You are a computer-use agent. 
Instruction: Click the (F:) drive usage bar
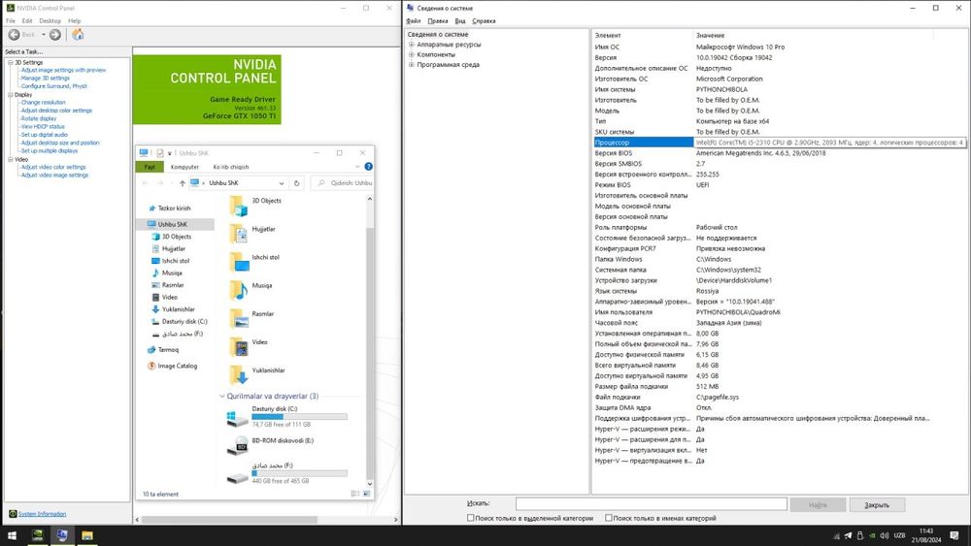coord(300,473)
